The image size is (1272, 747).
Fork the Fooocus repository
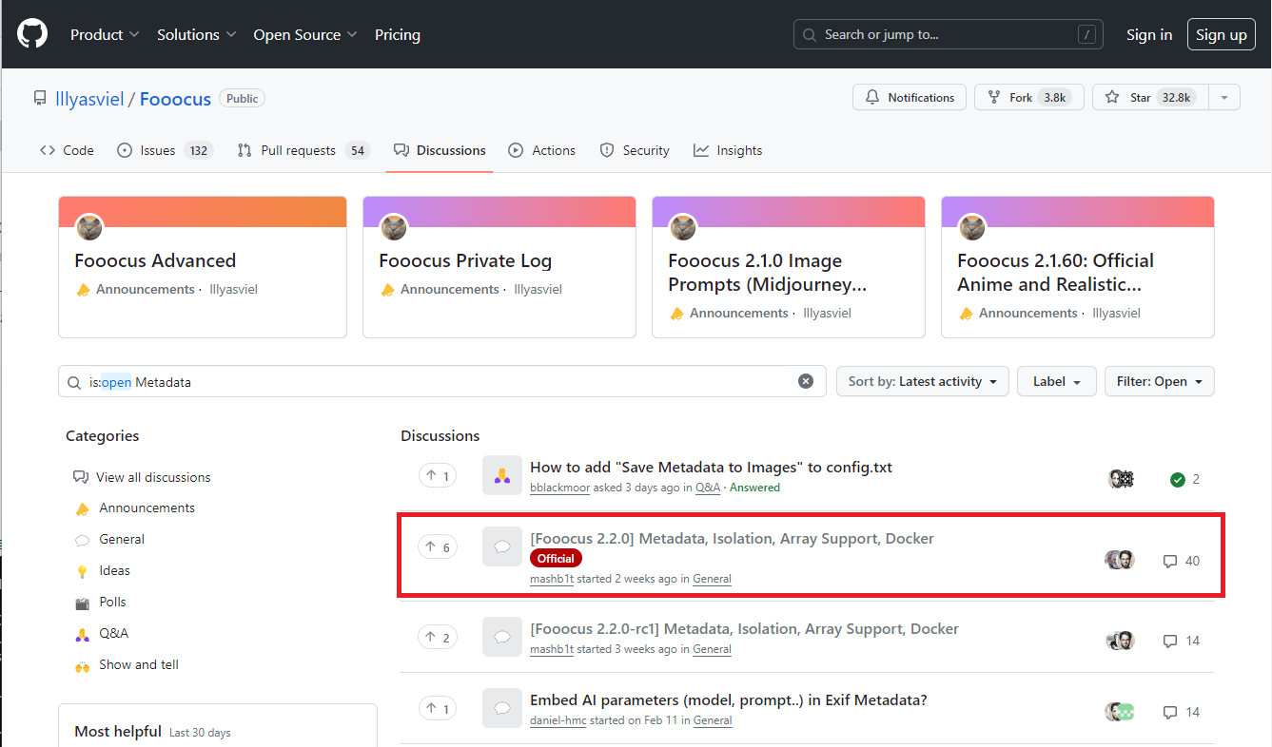click(x=1029, y=97)
